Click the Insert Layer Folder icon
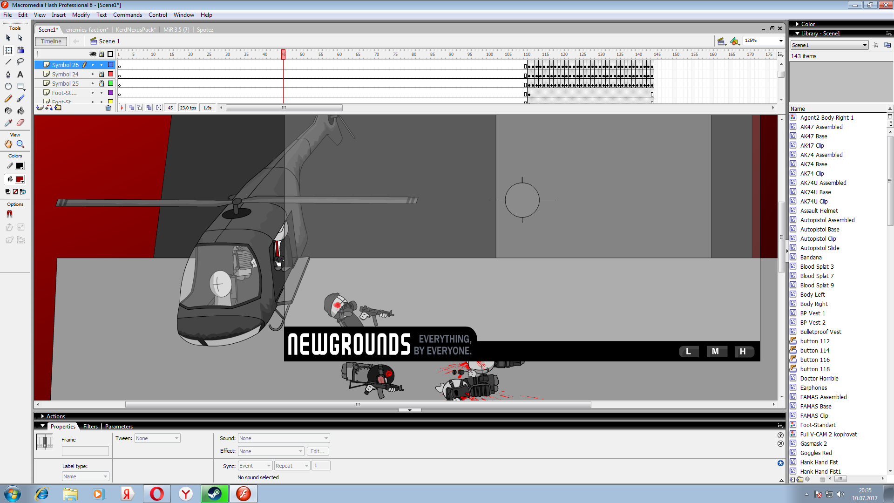 tap(58, 108)
